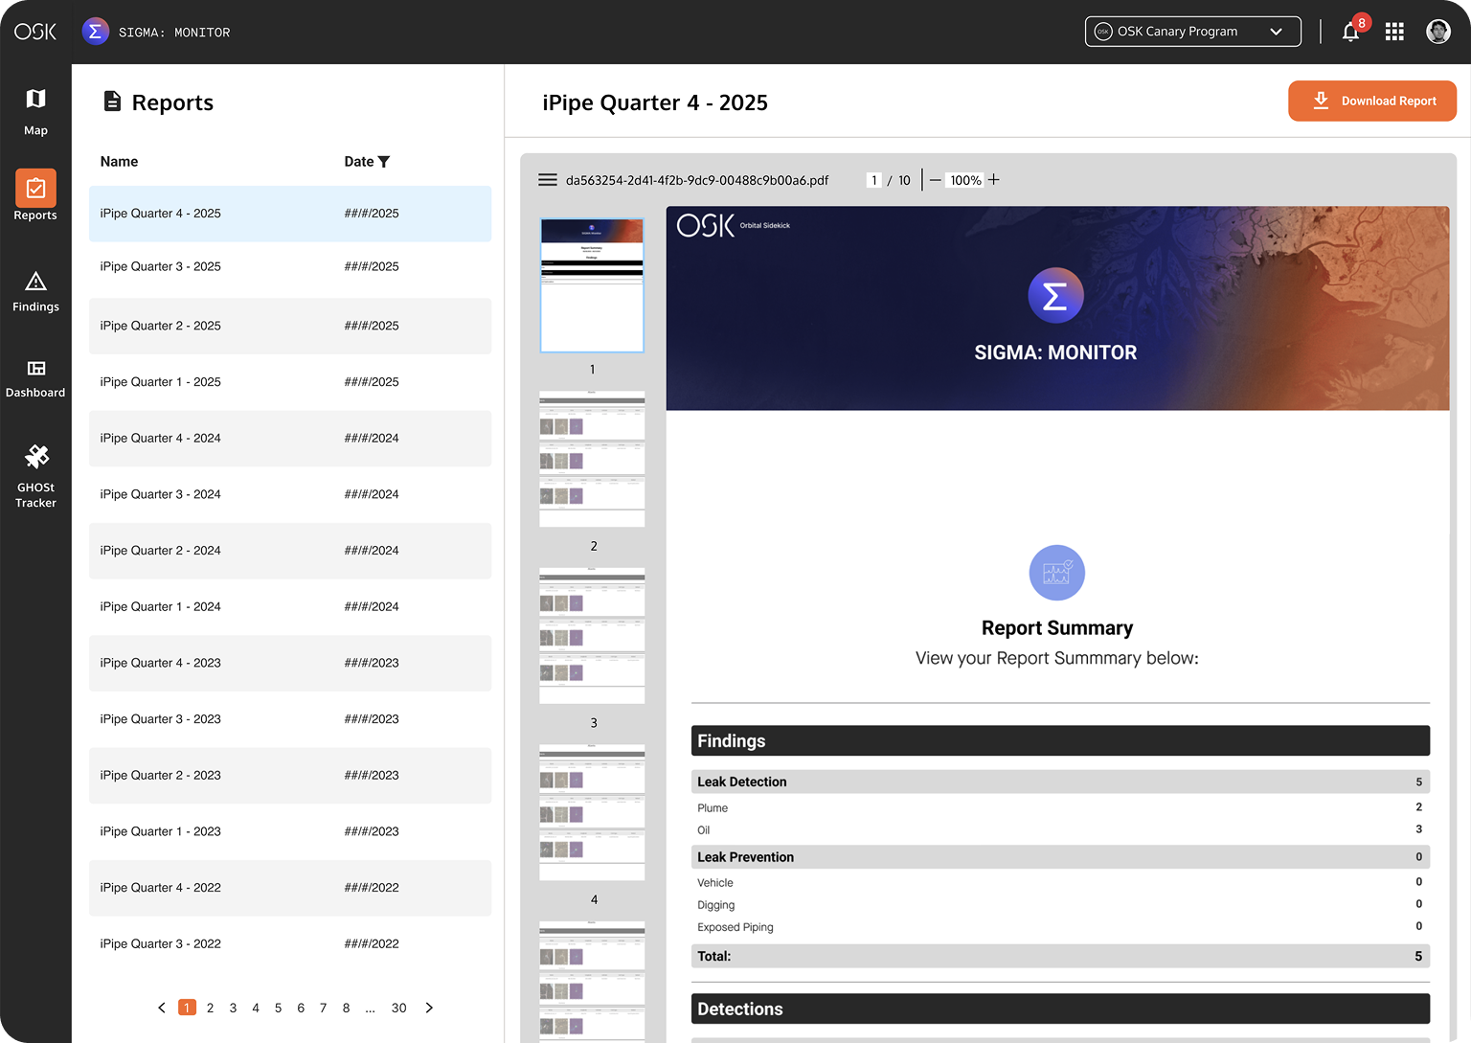Select current reports page 1

(187, 1008)
